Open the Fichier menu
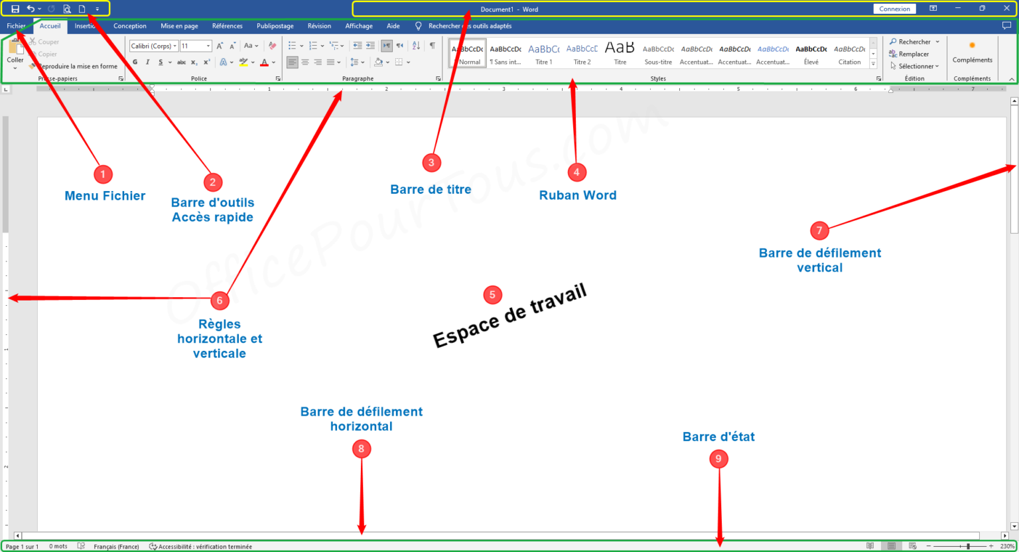 16,26
